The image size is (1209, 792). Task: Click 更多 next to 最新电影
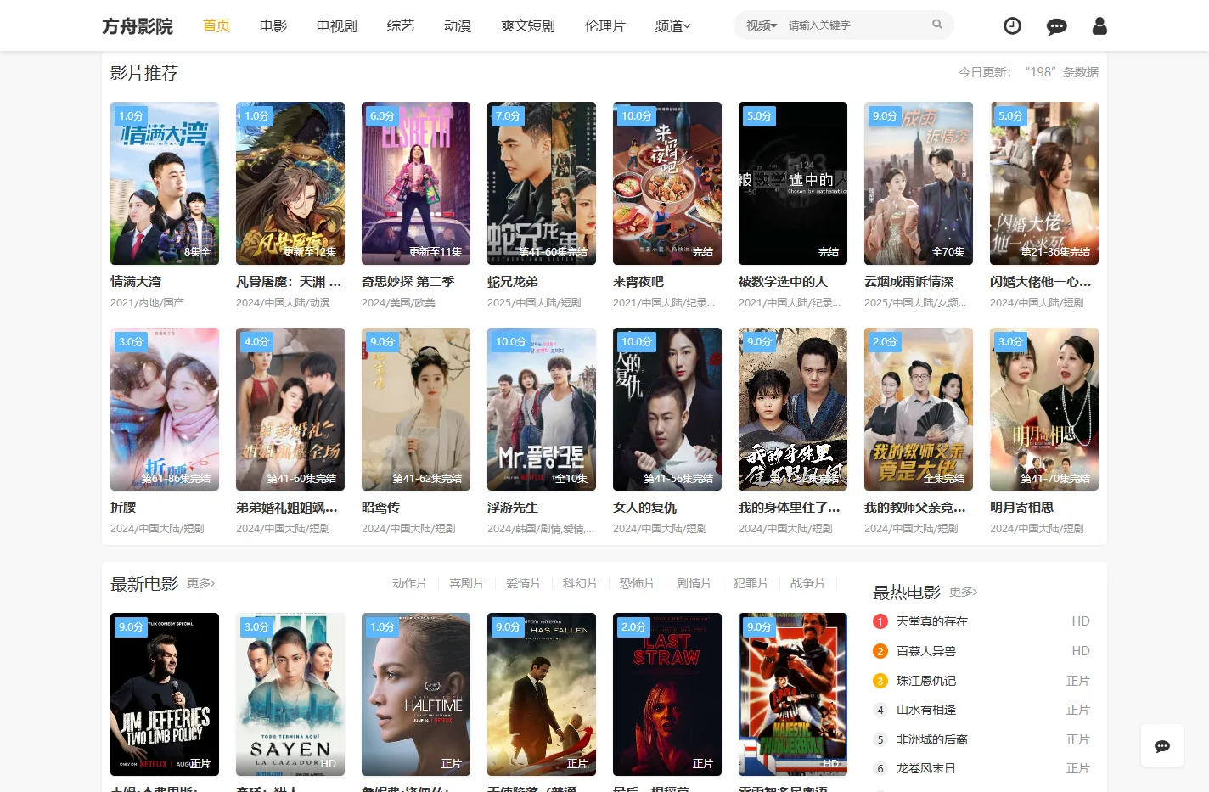[x=201, y=583]
